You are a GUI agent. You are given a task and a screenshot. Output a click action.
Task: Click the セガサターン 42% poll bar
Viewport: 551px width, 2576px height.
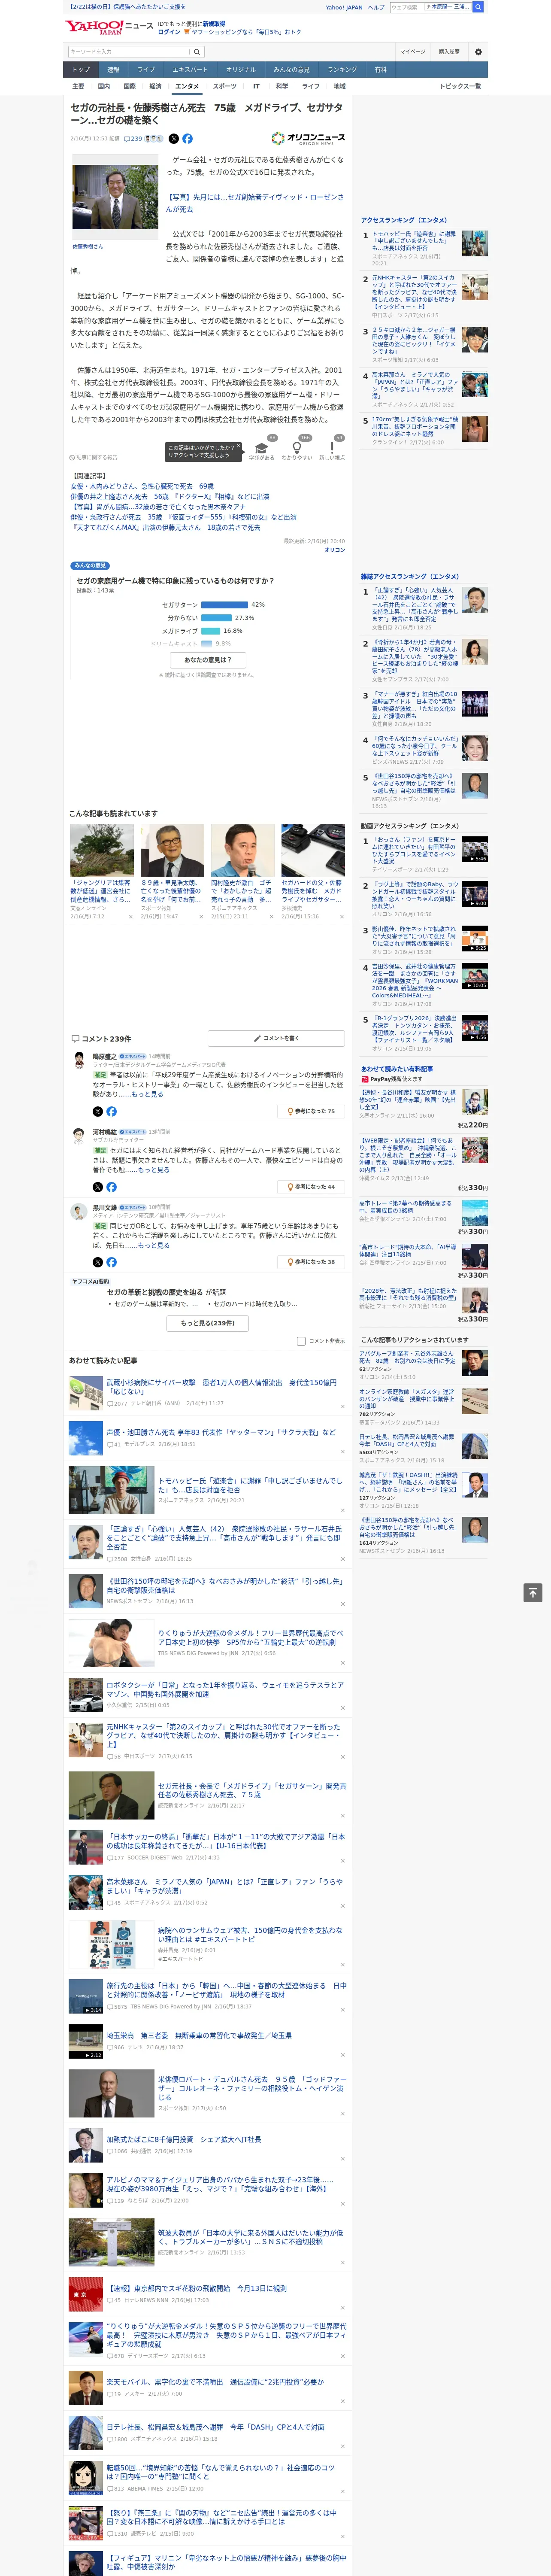coord(225,605)
